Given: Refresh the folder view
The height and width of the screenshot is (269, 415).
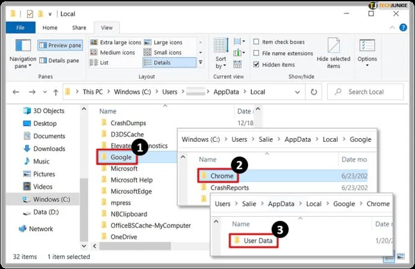Looking at the screenshot, I should click(314, 92).
